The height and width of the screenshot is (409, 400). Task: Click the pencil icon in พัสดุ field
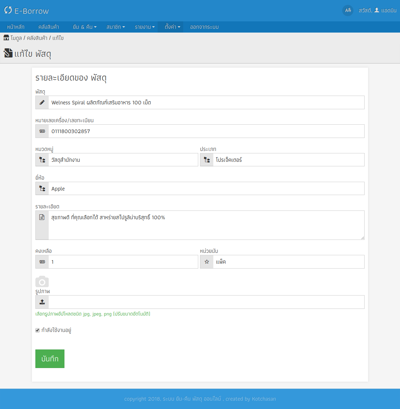42,103
